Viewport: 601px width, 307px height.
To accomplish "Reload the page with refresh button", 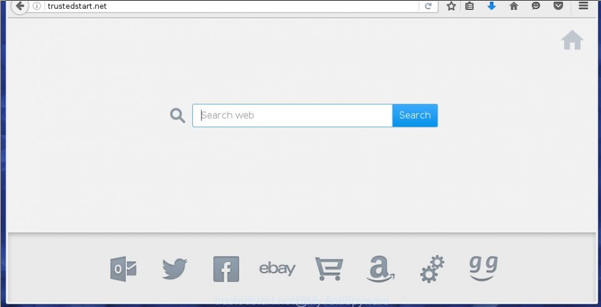I will [428, 6].
